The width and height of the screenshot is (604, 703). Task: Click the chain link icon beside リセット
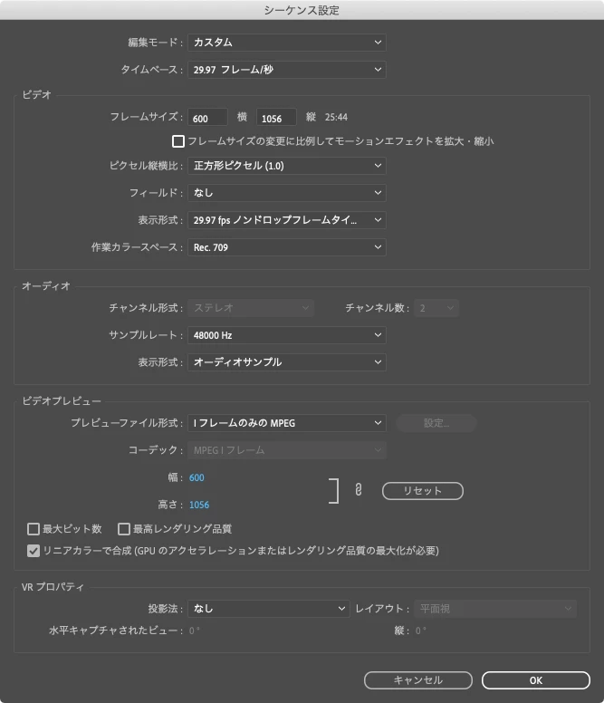(x=358, y=489)
